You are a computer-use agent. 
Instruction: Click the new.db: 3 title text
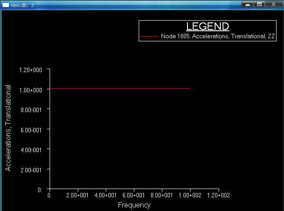tap(22, 5)
